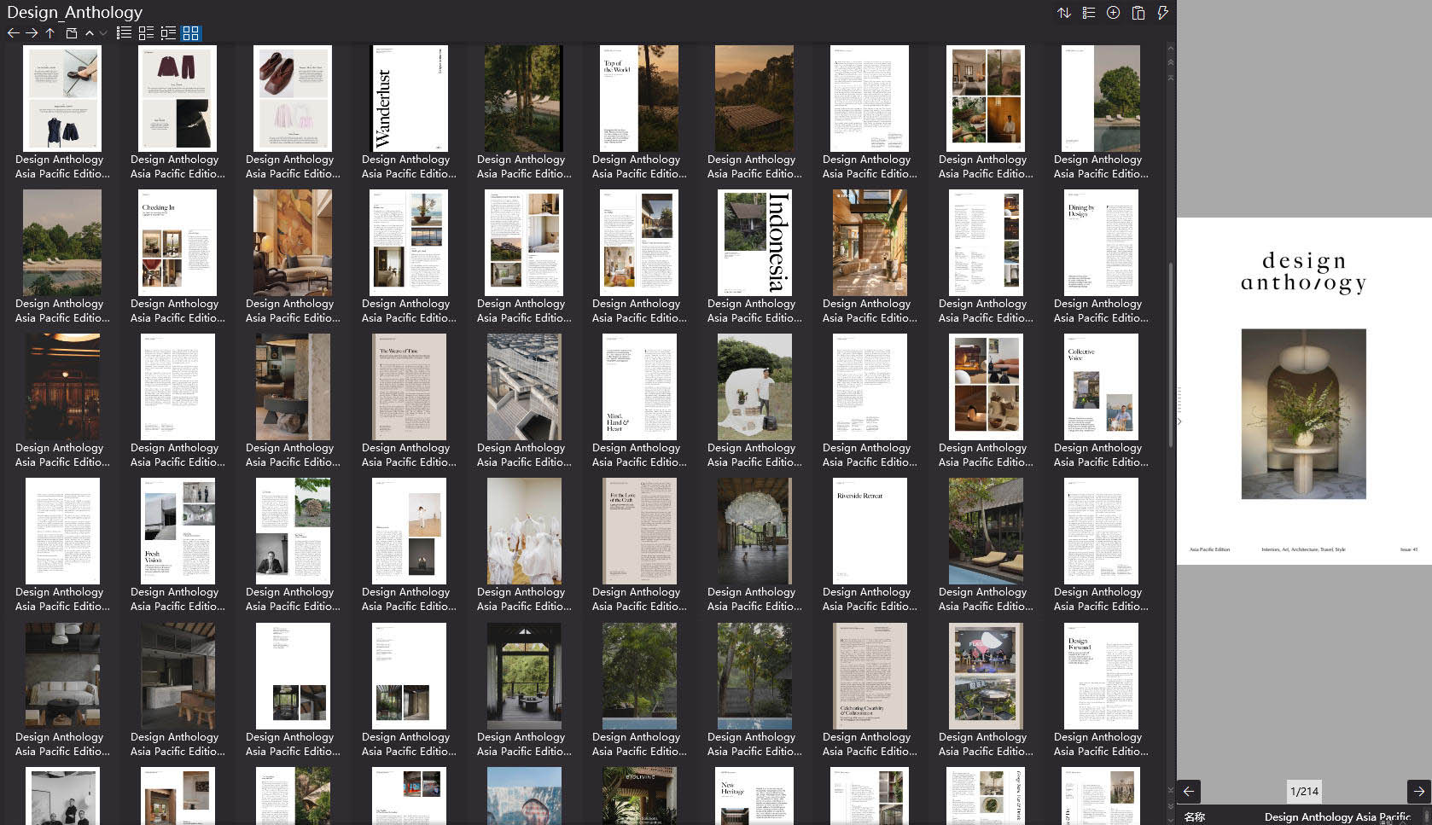Toggle thumbnail grid view

tap(191, 33)
